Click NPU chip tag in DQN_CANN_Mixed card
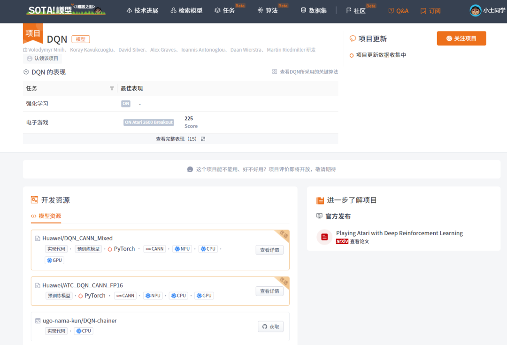This screenshot has height=345, width=507. coord(182,249)
